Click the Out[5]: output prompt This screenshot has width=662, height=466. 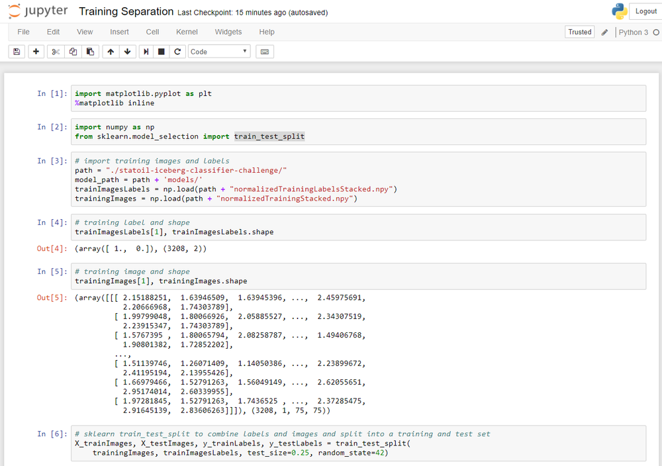(x=52, y=297)
